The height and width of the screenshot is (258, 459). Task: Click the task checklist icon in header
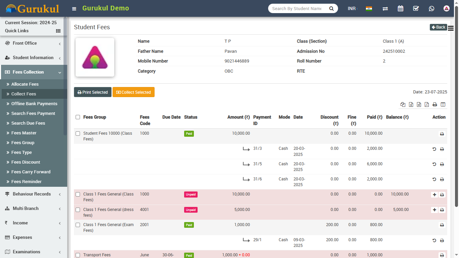coord(416,8)
